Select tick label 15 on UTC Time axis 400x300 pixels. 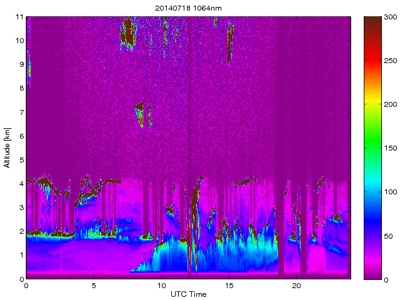click(229, 285)
